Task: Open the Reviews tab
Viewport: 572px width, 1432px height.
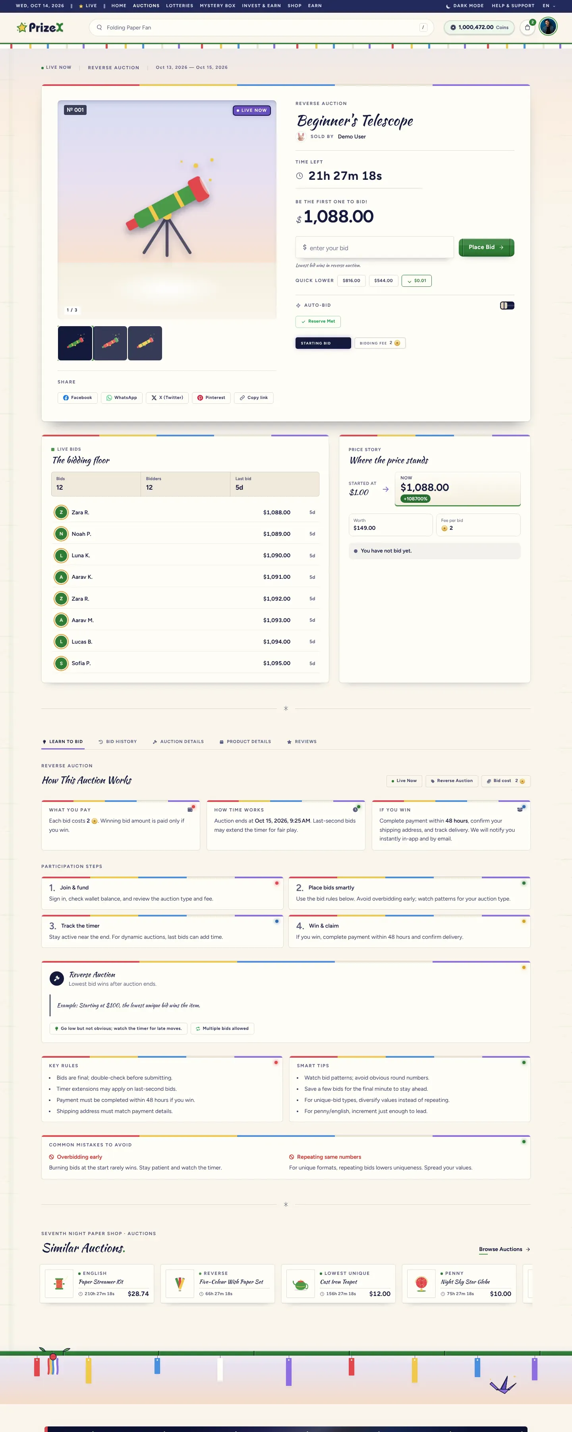Action: [301, 741]
